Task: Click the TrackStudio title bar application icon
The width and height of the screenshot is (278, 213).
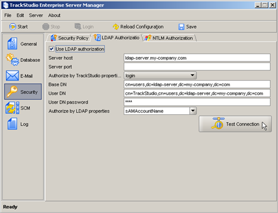Action: tap(6, 5)
